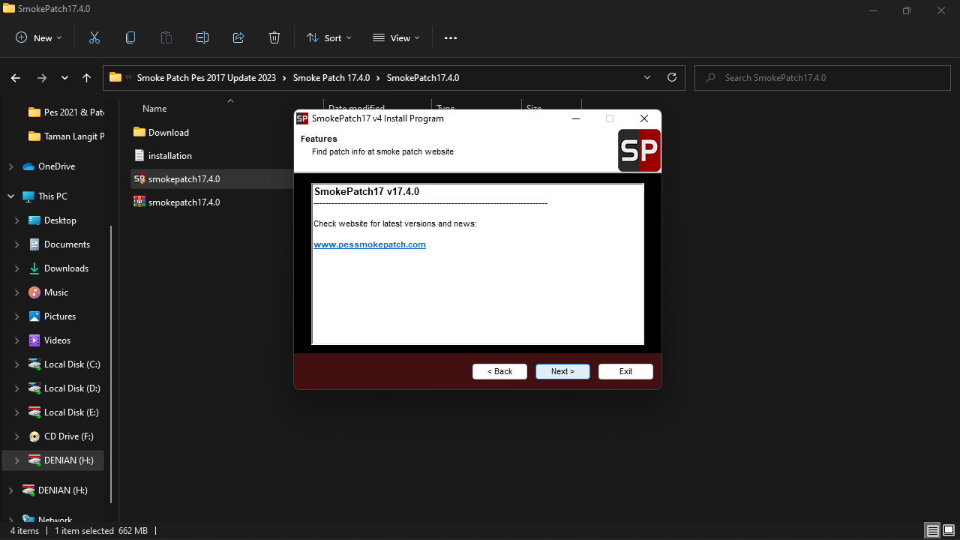This screenshot has width=960, height=540.
Task: Close the SmokePatch17 installer window
Action: (644, 118)
